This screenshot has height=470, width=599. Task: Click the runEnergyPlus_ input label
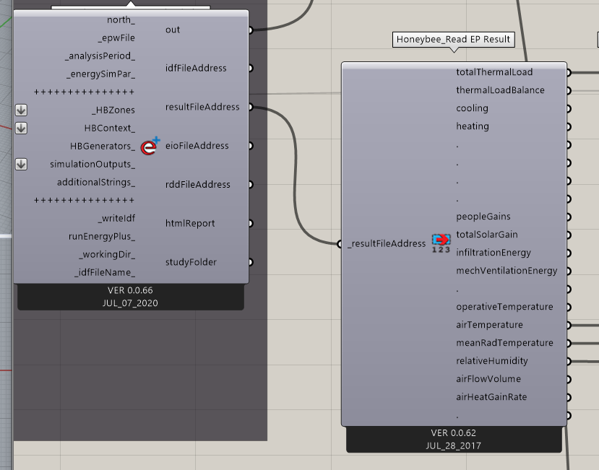(102, 236)
